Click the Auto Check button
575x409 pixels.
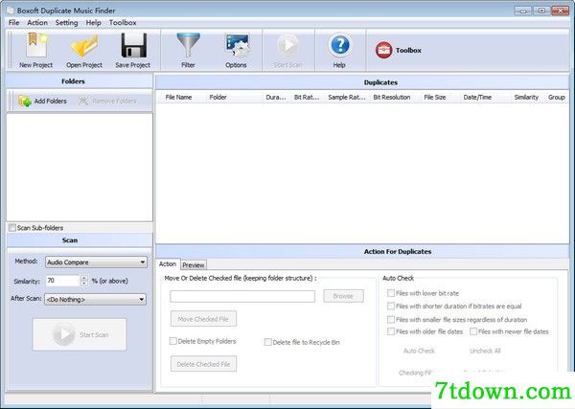click(x=419, y=351)
